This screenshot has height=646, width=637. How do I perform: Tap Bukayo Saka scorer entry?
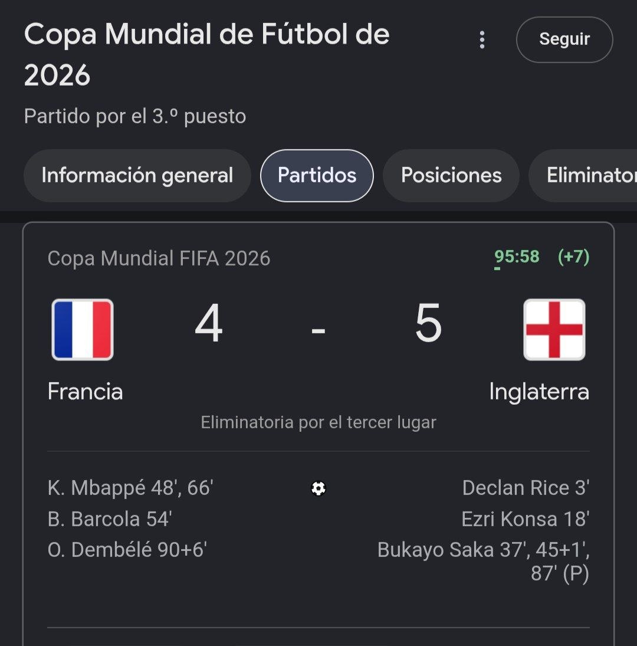tap(484, 562)
